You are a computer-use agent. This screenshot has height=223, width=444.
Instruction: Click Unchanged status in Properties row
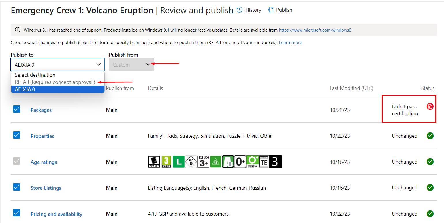[x=405, y=136]
